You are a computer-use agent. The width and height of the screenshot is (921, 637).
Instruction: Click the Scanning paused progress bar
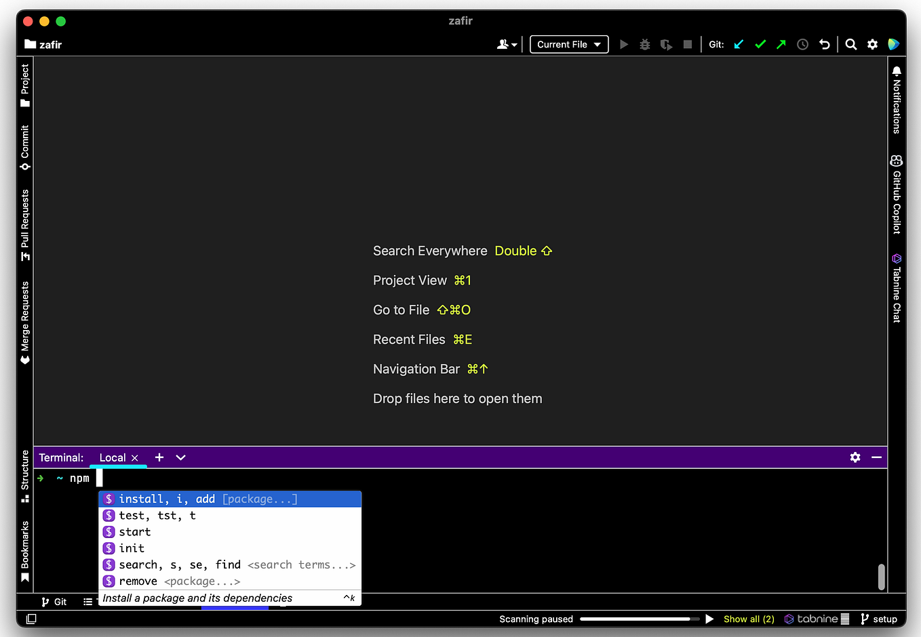[x=638, y=619]
